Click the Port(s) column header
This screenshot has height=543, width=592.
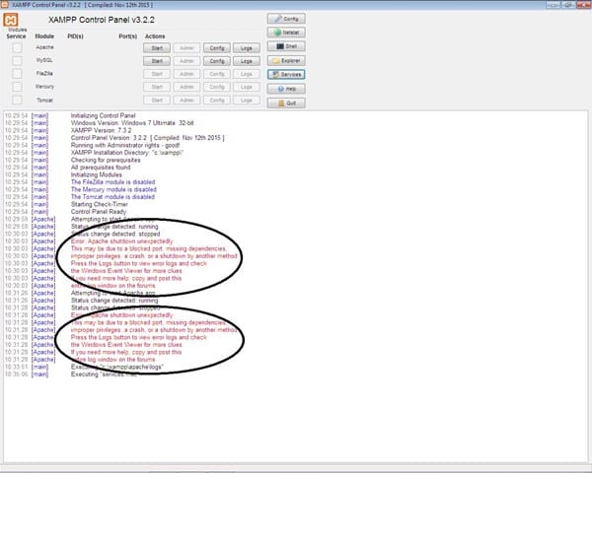tap(127, 36)
